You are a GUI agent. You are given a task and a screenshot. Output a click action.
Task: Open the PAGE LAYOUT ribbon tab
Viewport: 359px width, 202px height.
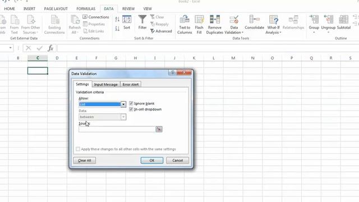56,9
